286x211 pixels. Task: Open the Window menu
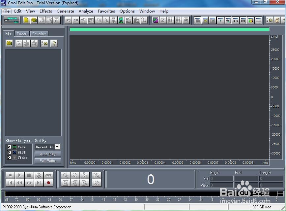[x=147, y=11]
